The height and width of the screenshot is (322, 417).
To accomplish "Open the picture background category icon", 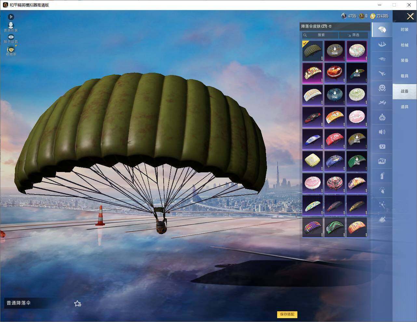I will pyautogui.click(x=382, y=161).
